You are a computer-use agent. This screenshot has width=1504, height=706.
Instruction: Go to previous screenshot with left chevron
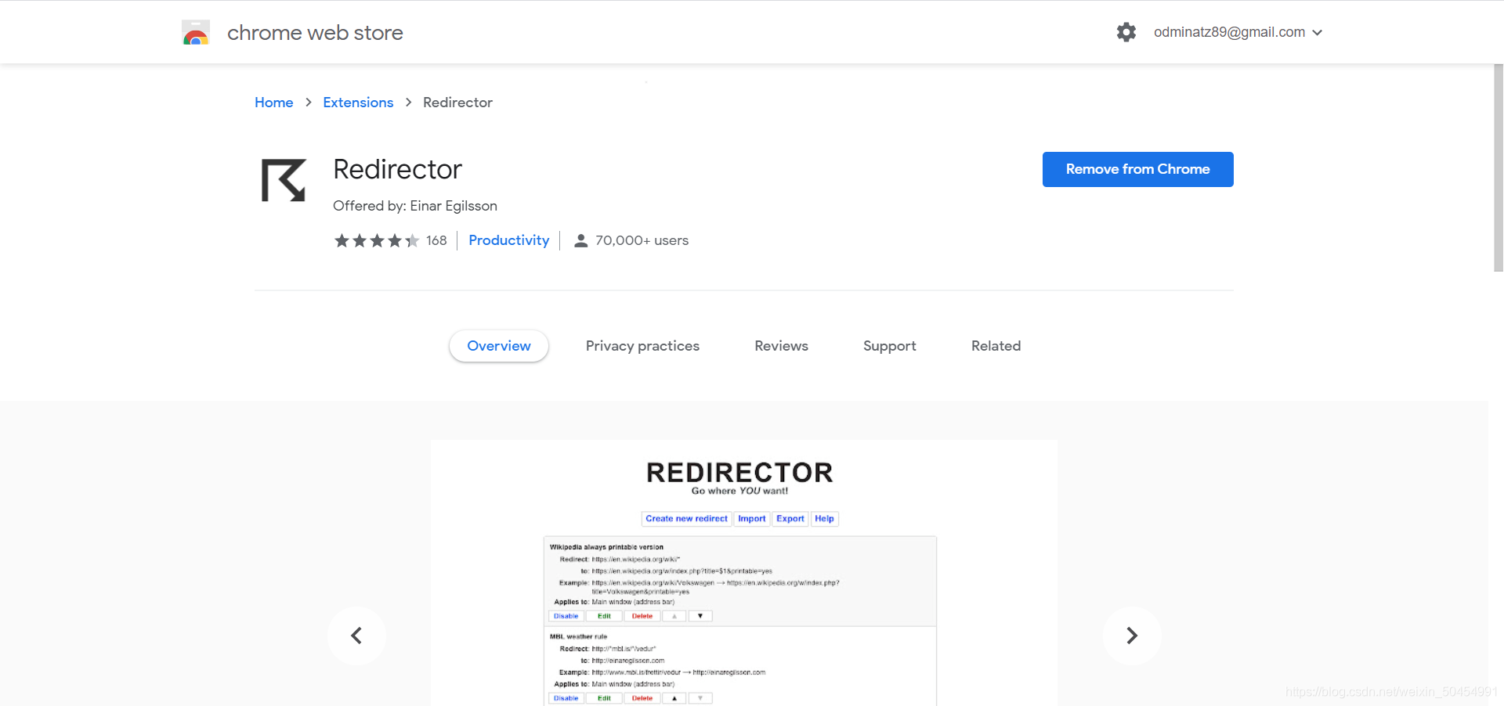pos(356,636)
